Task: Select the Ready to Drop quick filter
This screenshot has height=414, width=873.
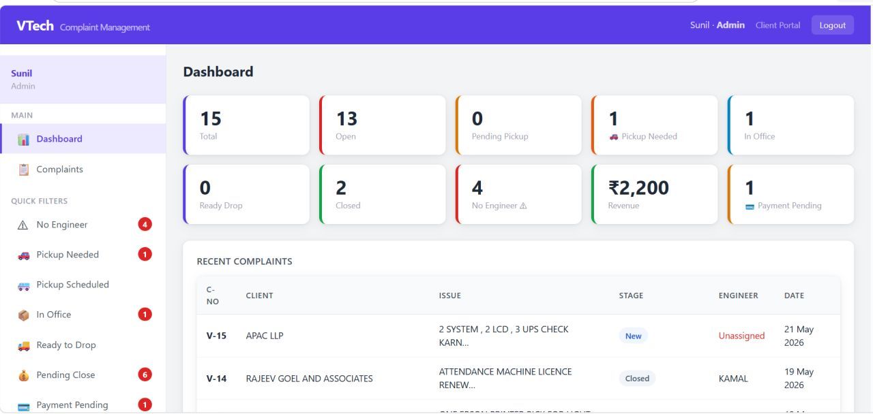Action: pyautogui.click(x=83, y=345)
